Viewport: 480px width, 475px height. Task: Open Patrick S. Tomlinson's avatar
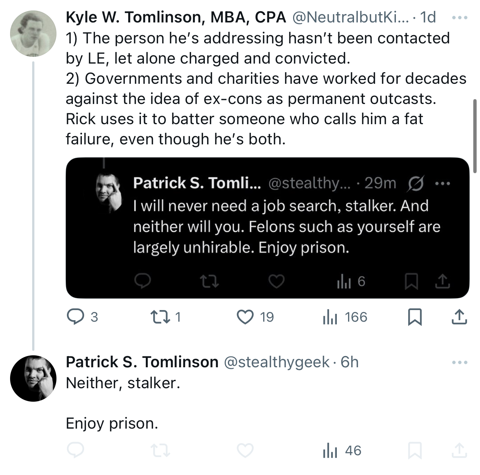pos(33,379)
